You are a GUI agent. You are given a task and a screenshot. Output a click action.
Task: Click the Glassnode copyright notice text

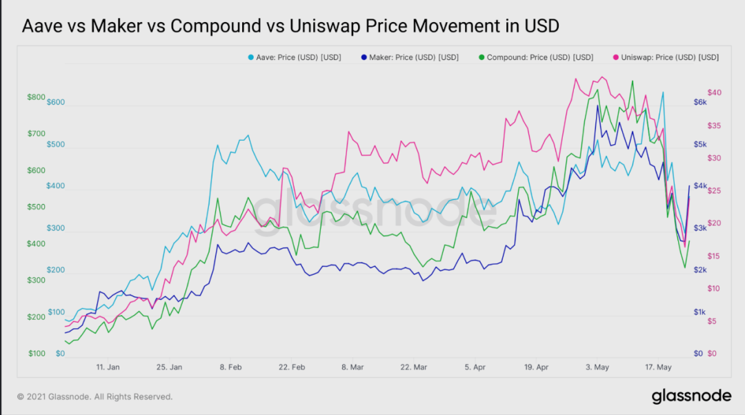[95, 396]
